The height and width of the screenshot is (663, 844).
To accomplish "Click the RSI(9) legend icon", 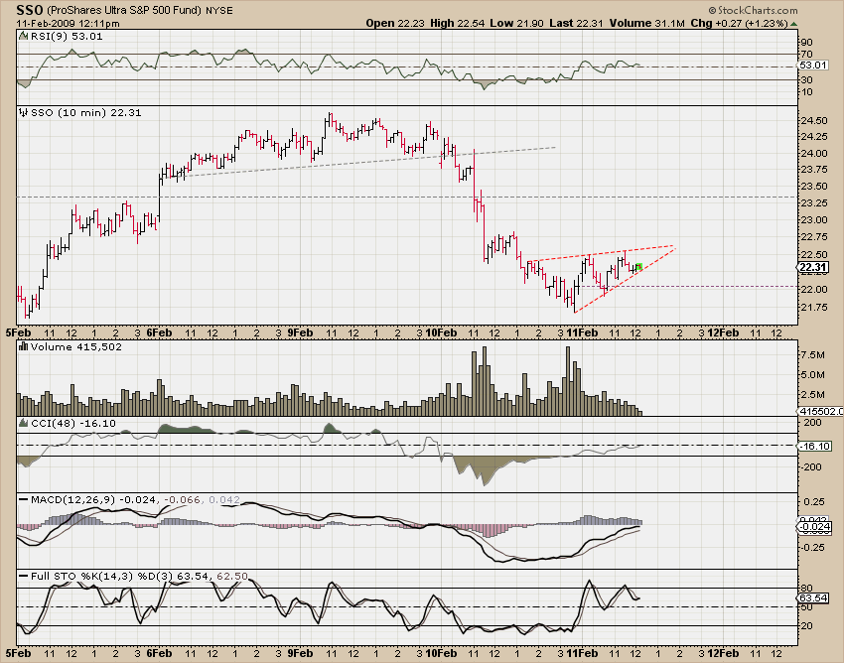I will 23,36.
